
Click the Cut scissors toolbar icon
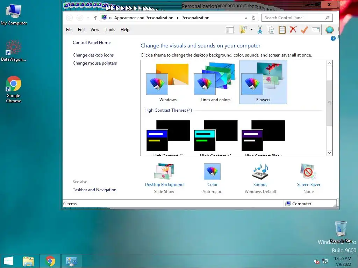point(260,30)
